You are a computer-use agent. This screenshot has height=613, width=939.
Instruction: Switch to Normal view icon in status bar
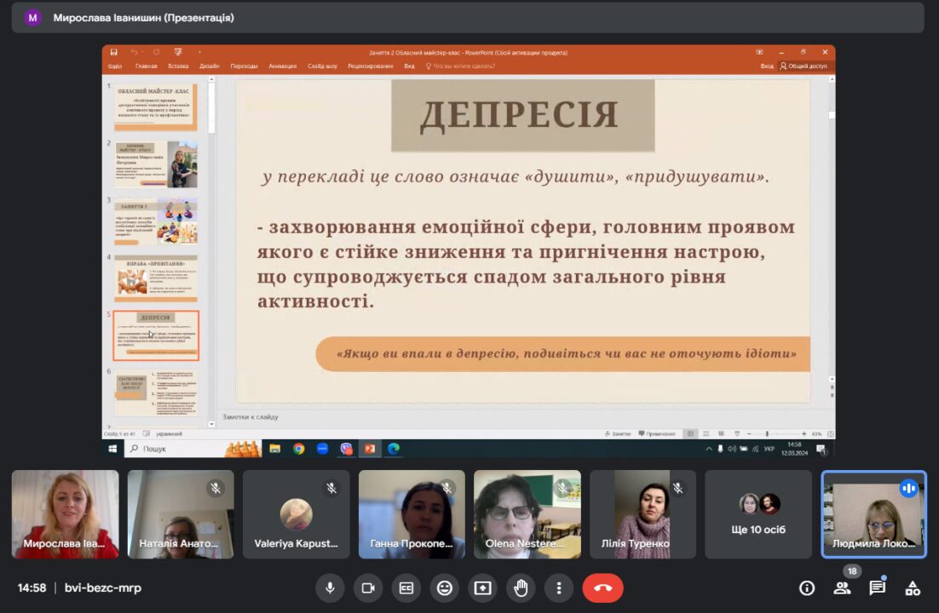click(690, 434)
